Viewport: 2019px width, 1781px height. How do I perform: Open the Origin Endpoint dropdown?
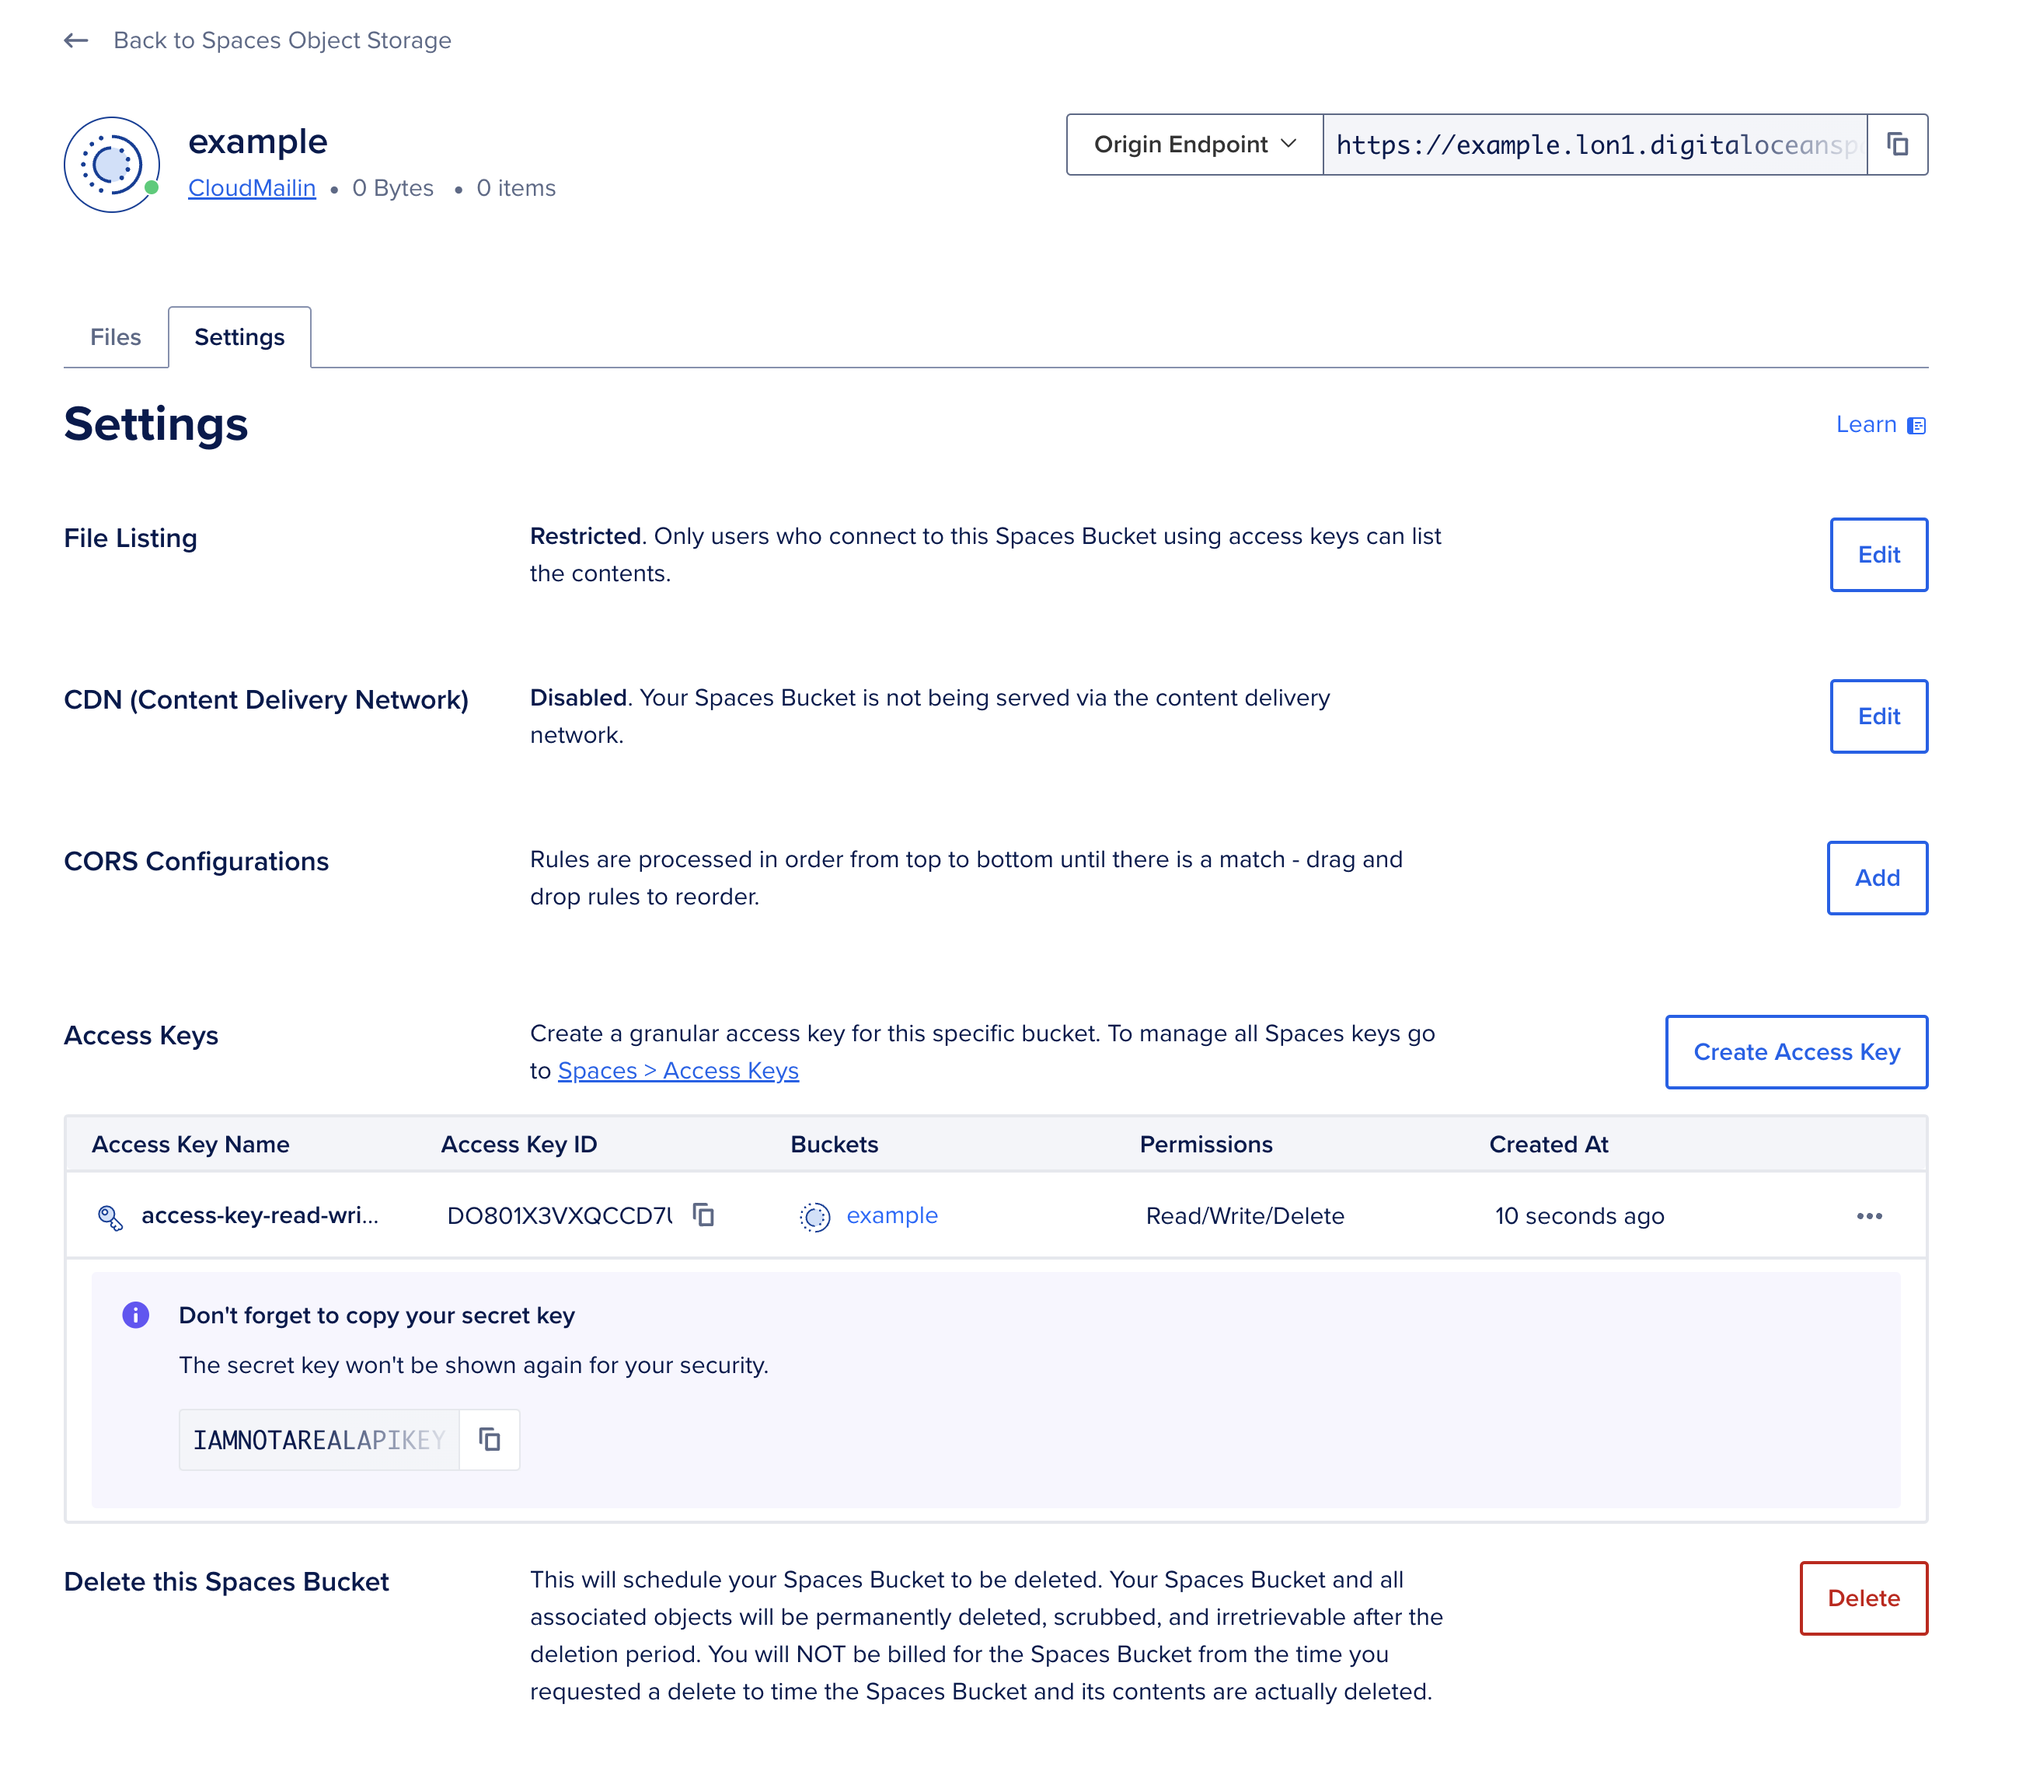(1192, 146)
